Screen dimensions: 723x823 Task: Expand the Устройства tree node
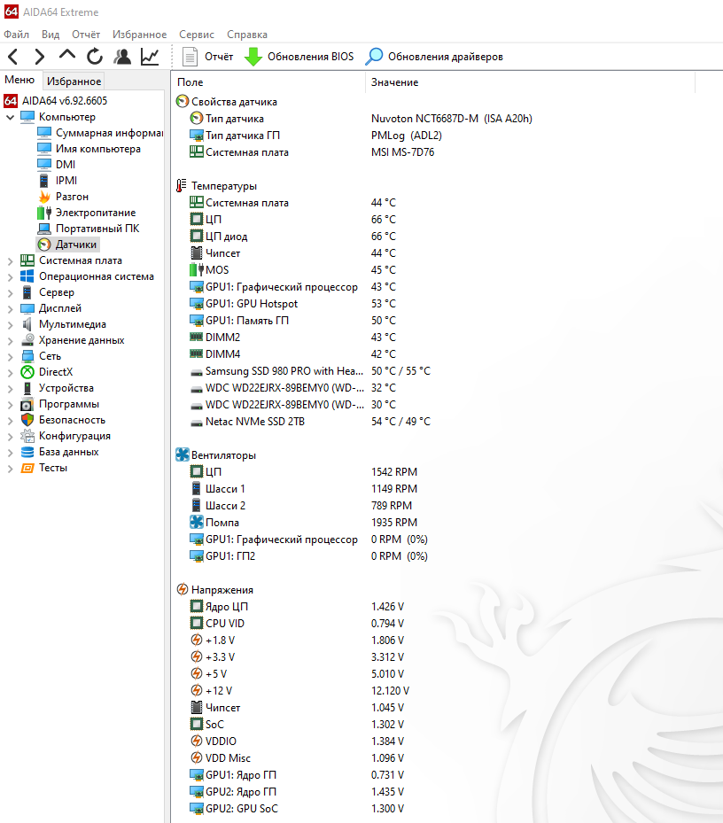[x=10, y=388]
